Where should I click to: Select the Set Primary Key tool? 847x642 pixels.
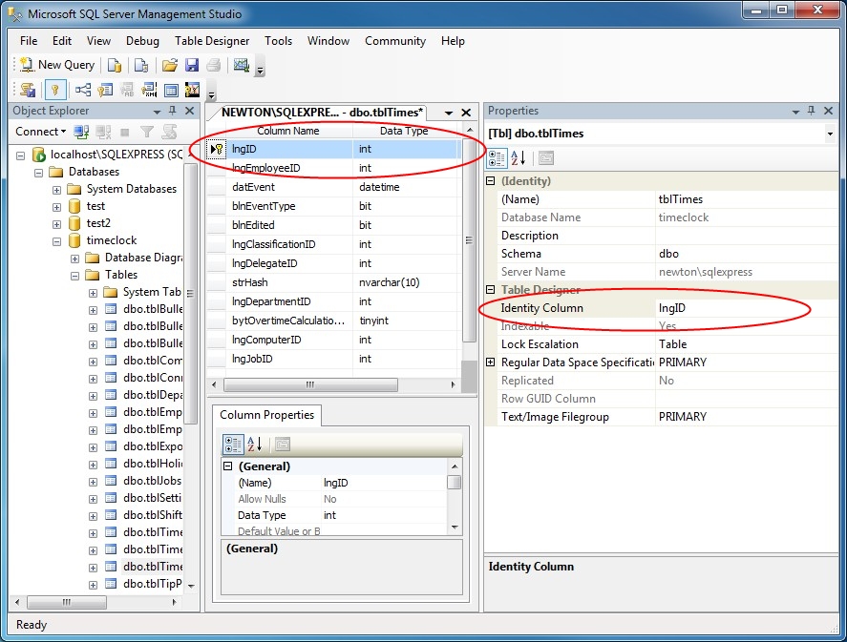[57, 89]
